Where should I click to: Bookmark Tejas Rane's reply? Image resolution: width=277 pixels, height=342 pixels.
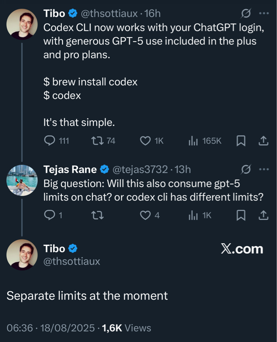coord(241,215)
